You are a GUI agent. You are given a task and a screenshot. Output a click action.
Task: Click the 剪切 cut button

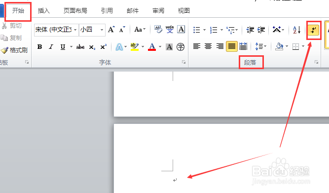coord(11,26)
